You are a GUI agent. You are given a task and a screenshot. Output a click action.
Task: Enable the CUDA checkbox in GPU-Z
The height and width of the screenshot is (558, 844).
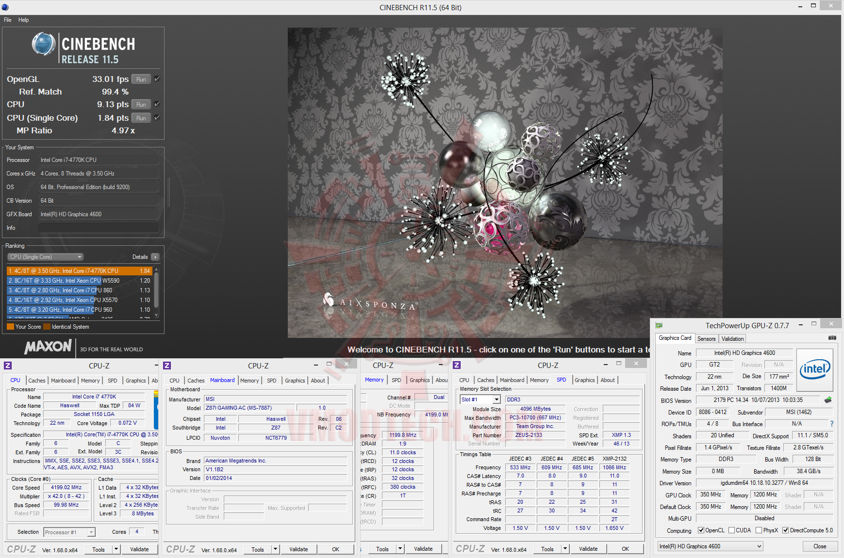pos(731,530)
